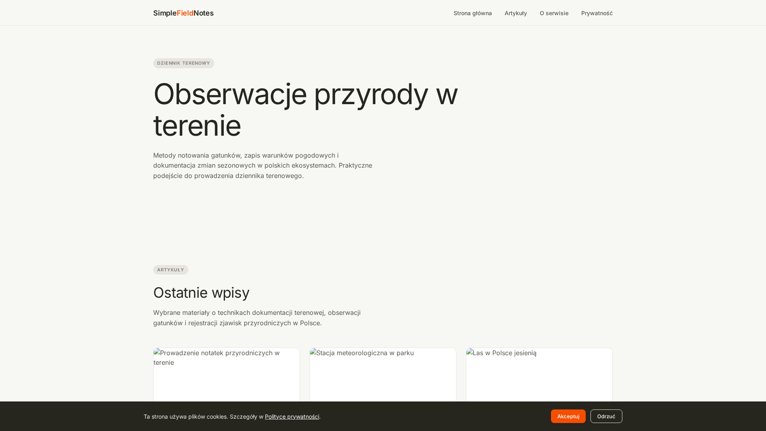Click the paragraph starting with Wybrane materiały
This screenshot has width=766, height=431.
257,318
